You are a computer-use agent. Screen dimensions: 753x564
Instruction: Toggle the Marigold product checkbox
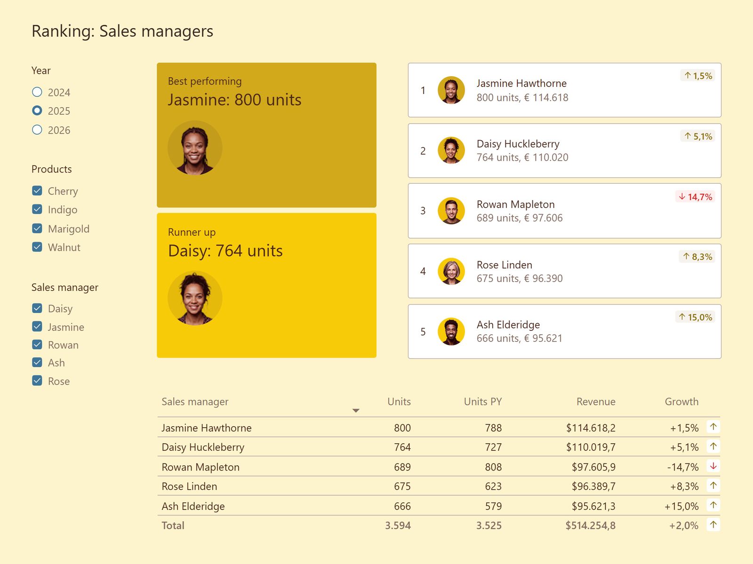pos(37,228)
